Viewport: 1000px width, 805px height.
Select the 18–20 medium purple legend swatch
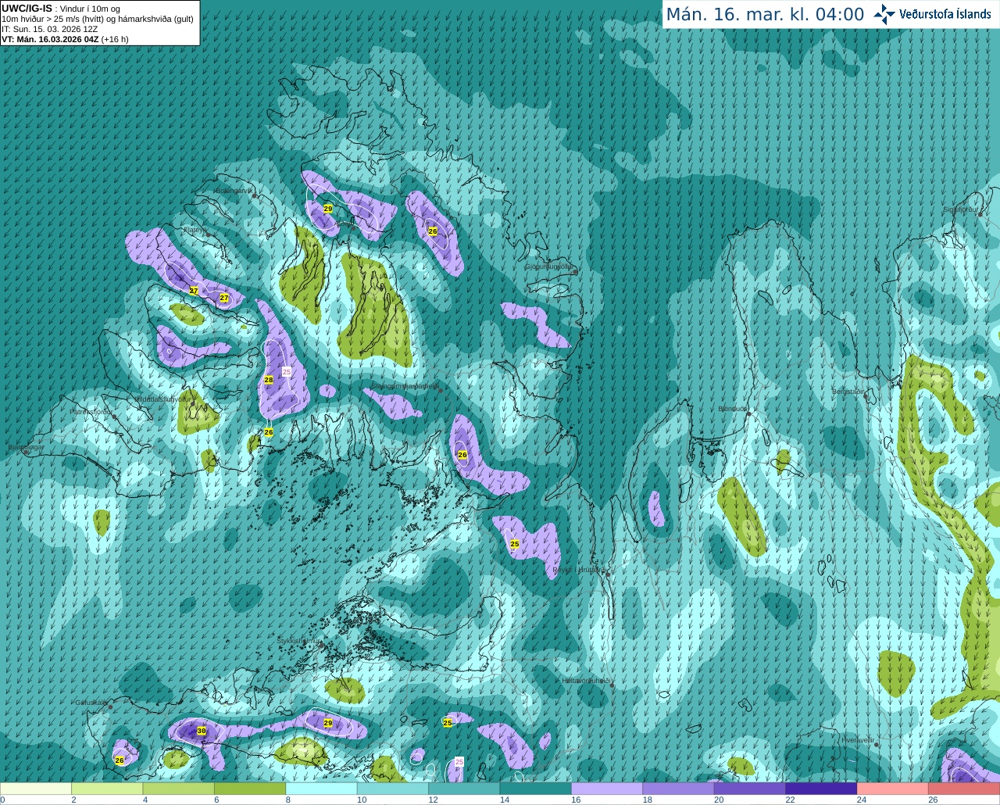pos(679,789)
